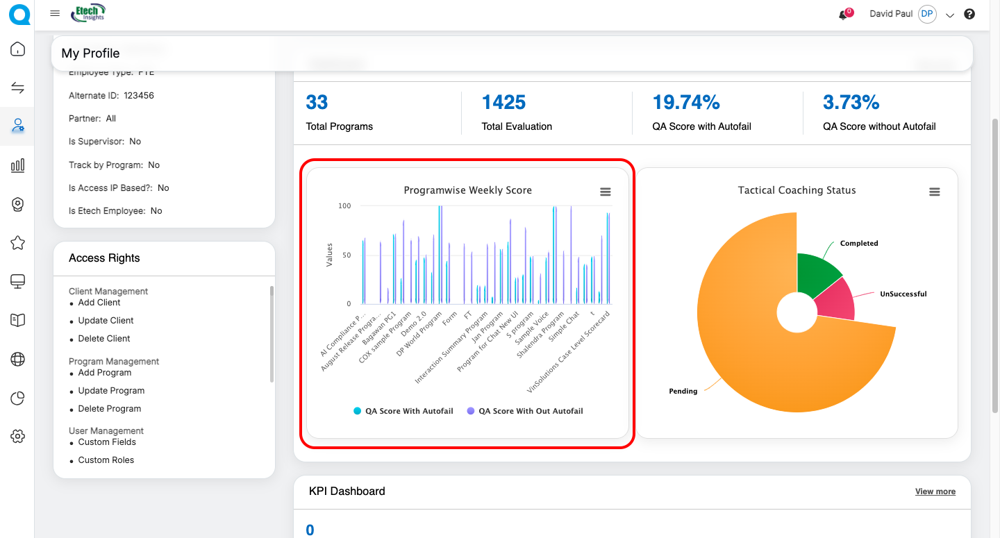Toggle the hamburger sidebar menu button
Viewport: 1000px width, 538px height.
click(x=56, y=14)
